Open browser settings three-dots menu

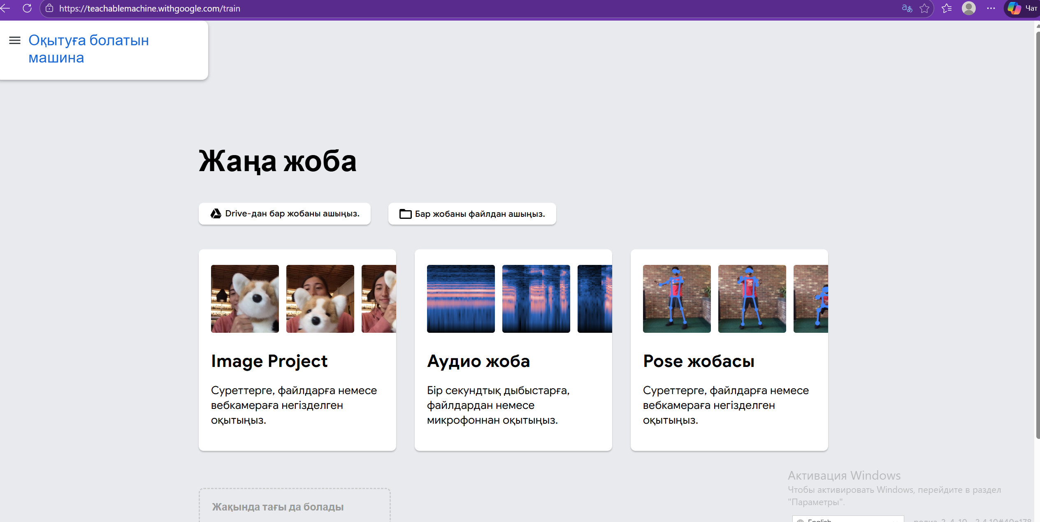pos(991,8)
